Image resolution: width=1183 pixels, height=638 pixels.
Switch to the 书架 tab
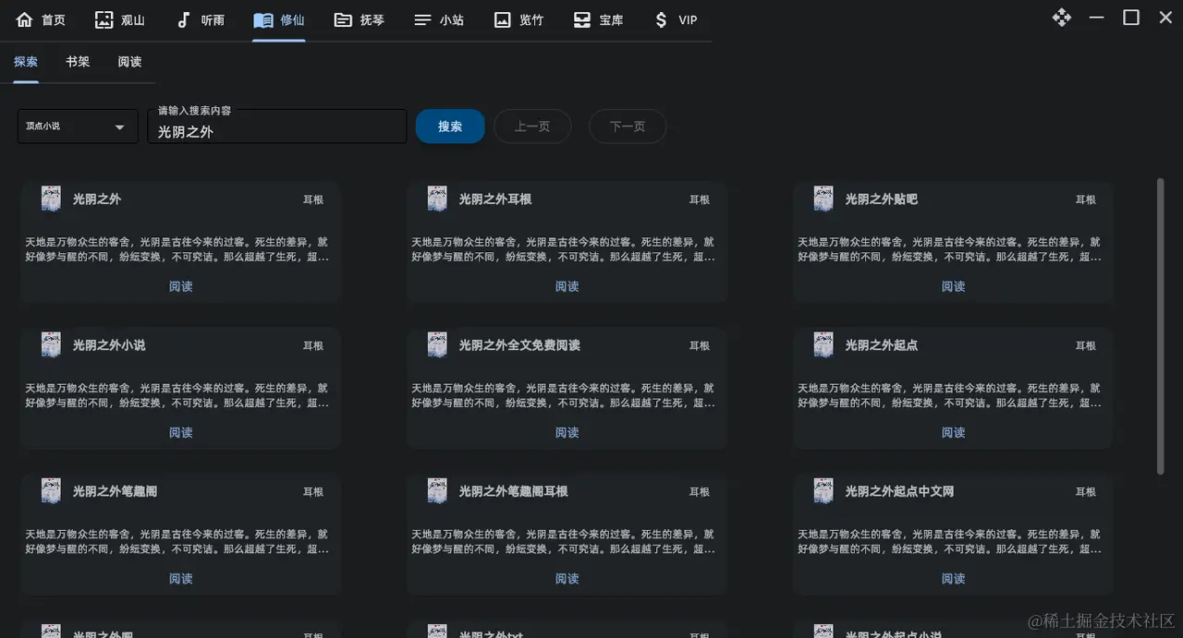pos(78,62)
